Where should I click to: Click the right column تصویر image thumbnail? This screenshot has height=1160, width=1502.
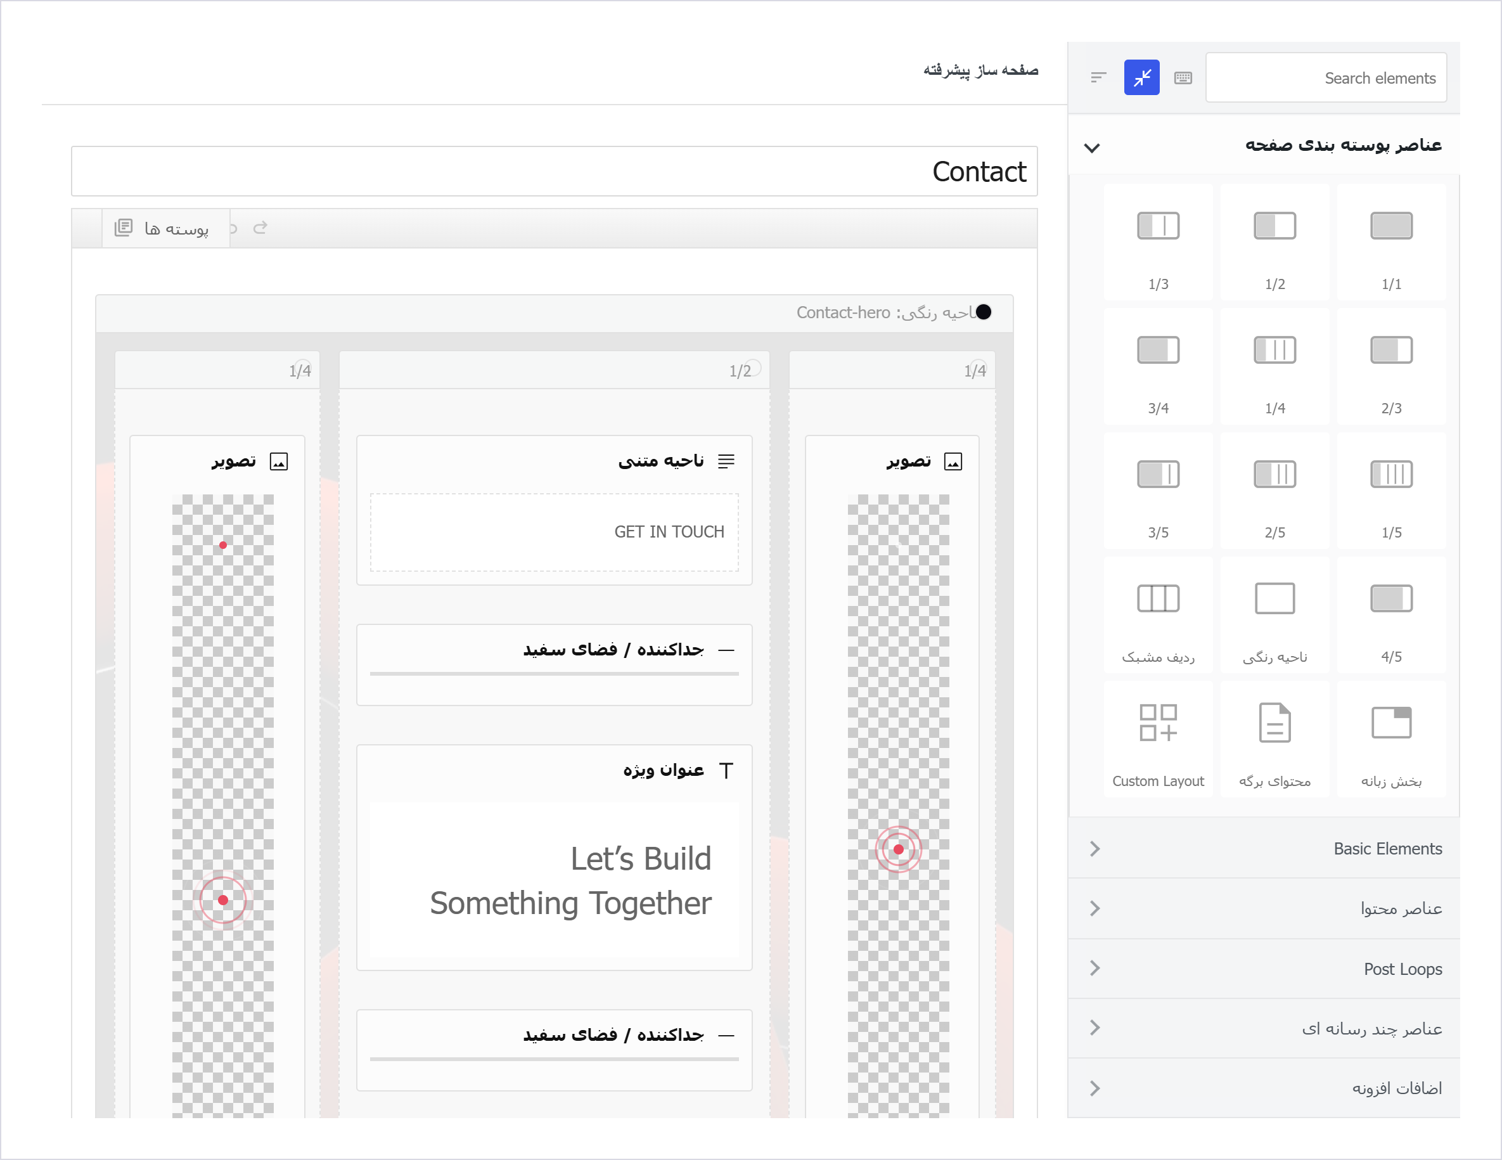898,805
